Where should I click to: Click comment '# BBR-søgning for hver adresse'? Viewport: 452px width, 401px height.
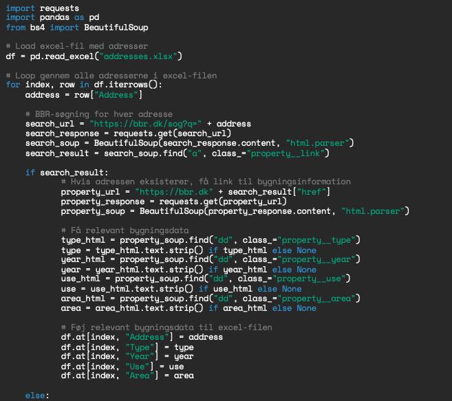(99, 114)
